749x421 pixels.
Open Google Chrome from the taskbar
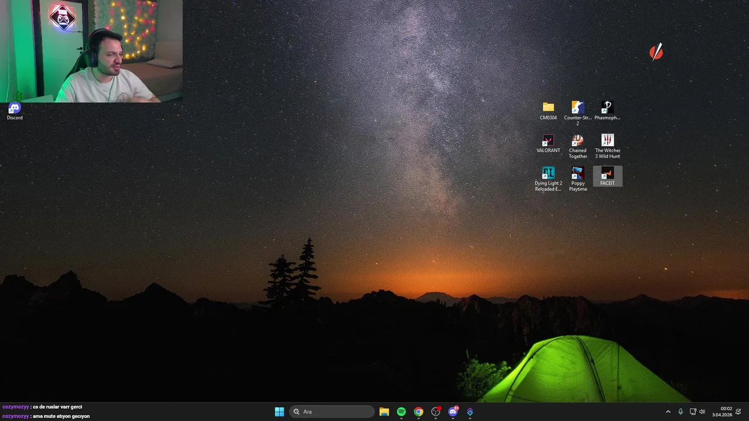(x=418, y=412)
